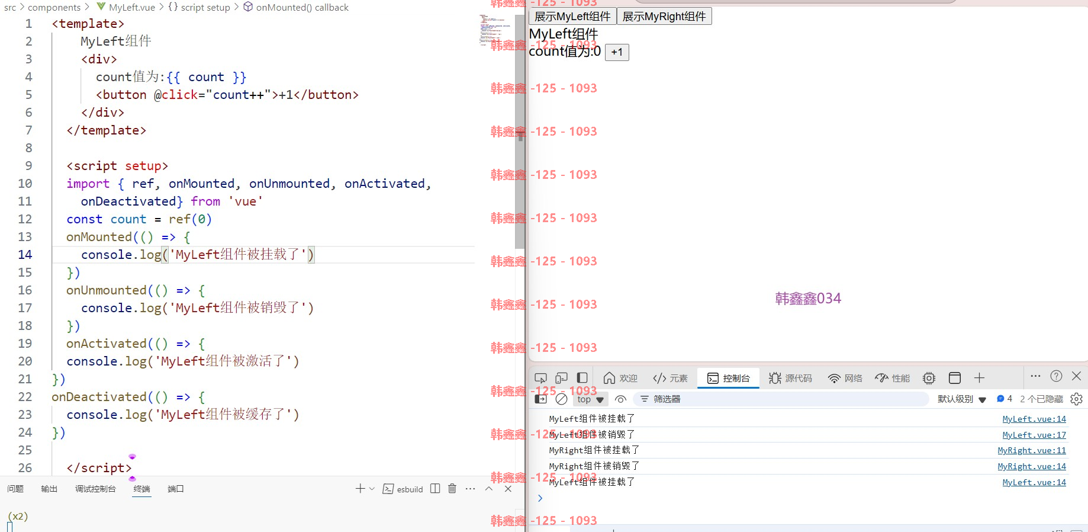Follow the last MyLeft.vue:14 source link
The height and width of the screenshot is (532, 1088).
[1034, 482]
